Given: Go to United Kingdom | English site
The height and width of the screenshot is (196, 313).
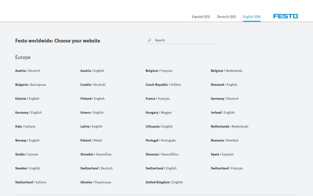Looking at the screenshot, I should coord(164,182).
